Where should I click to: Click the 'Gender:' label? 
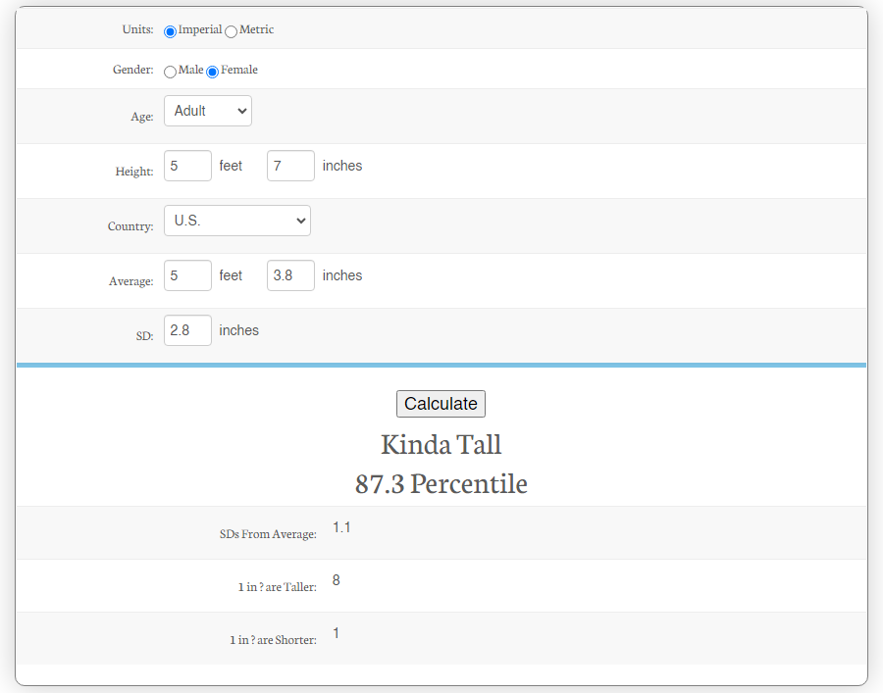(132, 70)
